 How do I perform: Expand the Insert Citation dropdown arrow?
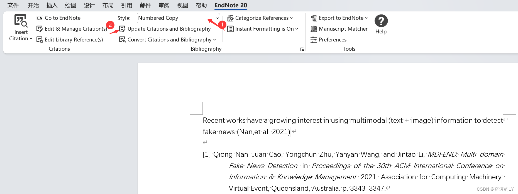pyautogui.click(x=31, y=39)
